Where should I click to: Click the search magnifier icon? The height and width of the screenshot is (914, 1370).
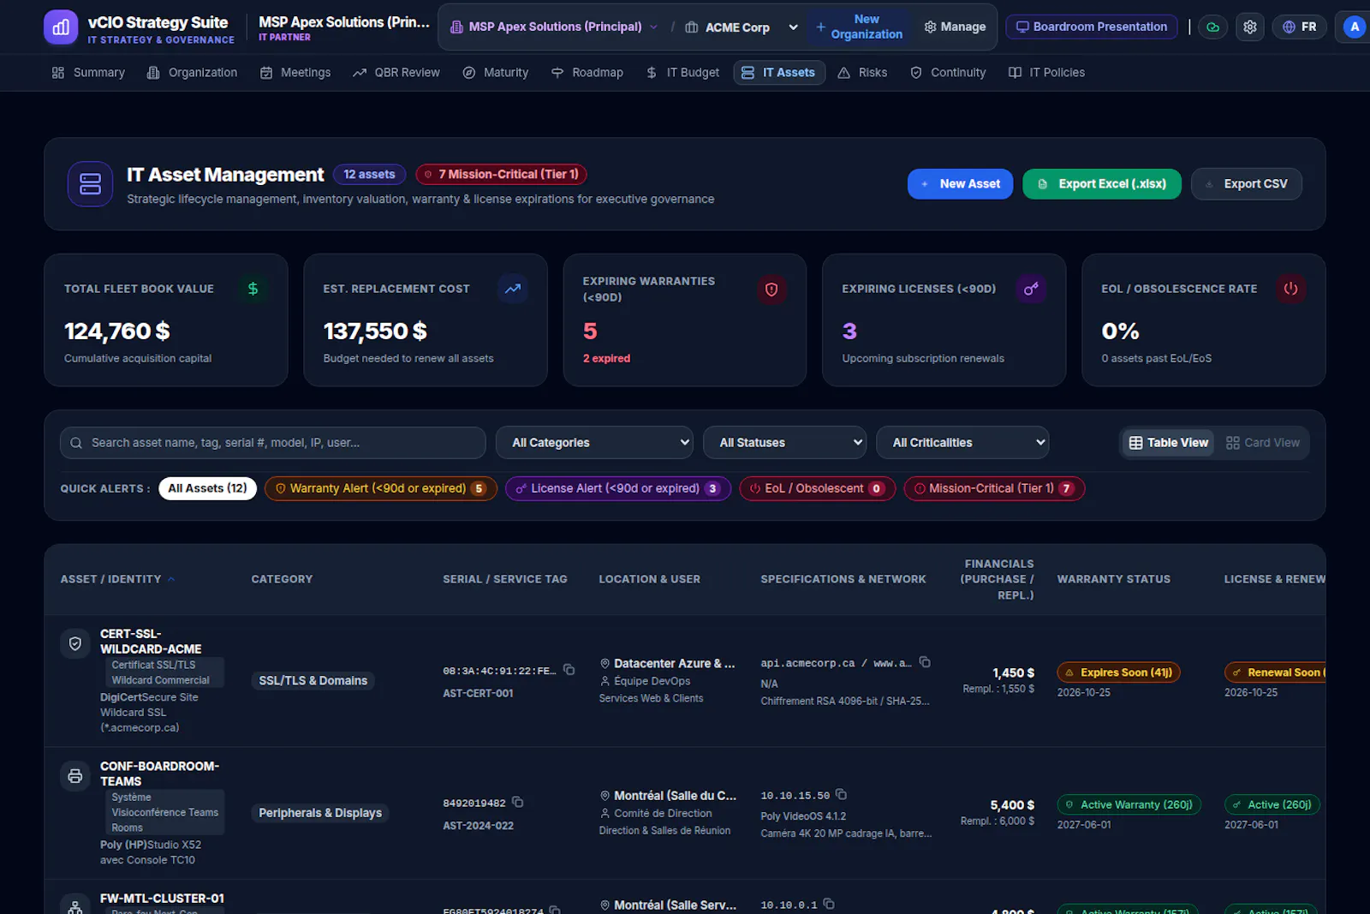pyautogui.click(x=76, y=443)
